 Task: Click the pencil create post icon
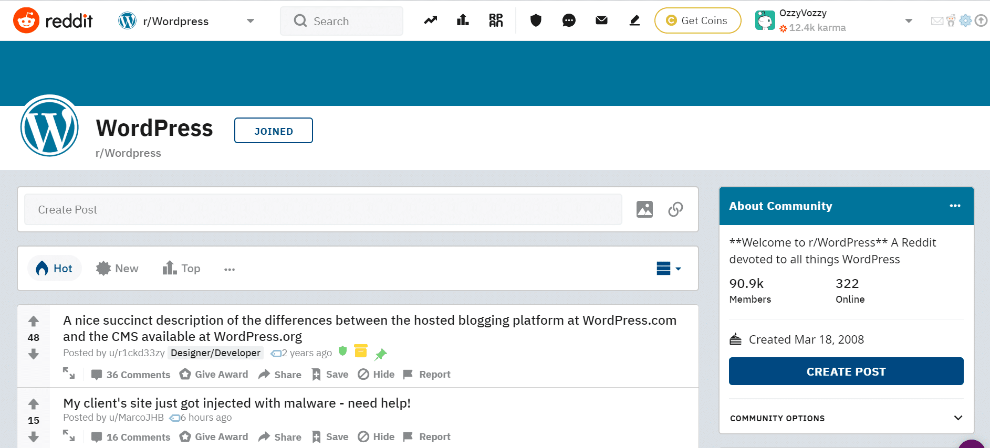coord(634,20)
